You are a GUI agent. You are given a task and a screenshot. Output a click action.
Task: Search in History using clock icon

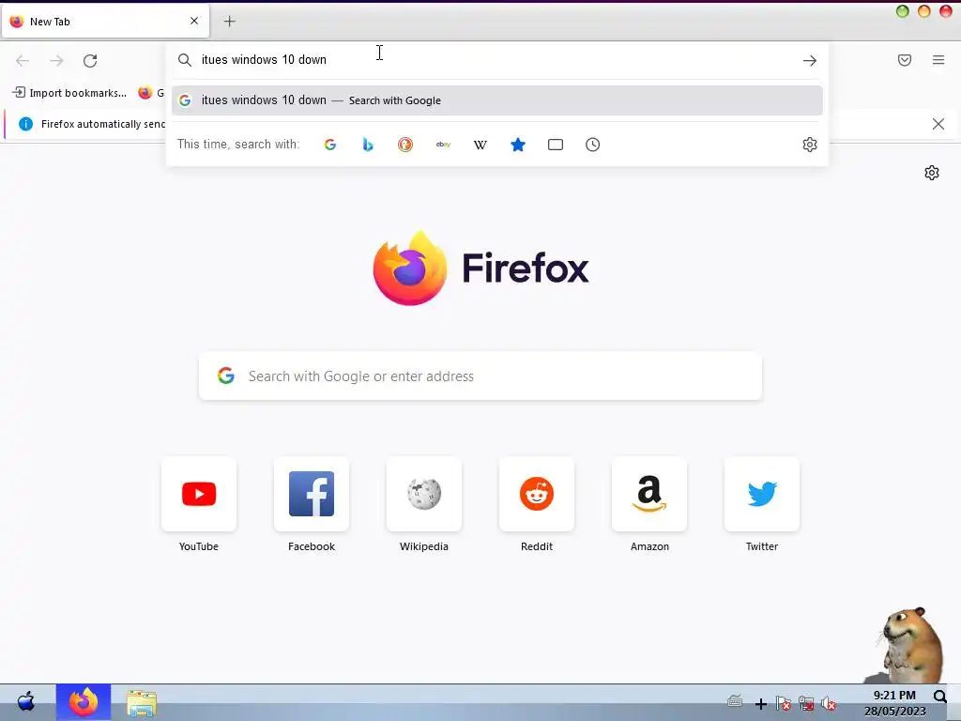[593, 145]
